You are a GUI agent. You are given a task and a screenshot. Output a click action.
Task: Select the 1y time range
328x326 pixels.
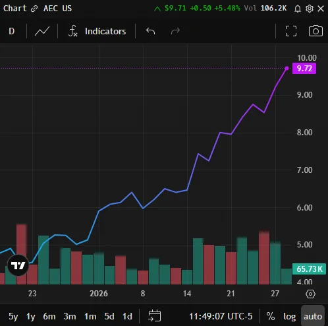point(31,316)
